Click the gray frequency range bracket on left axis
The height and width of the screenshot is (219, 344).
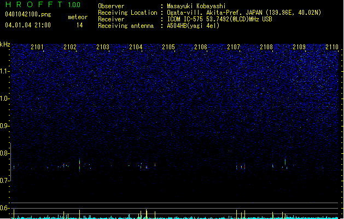11,162
